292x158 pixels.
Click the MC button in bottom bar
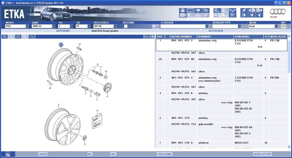tap(90, 154)
